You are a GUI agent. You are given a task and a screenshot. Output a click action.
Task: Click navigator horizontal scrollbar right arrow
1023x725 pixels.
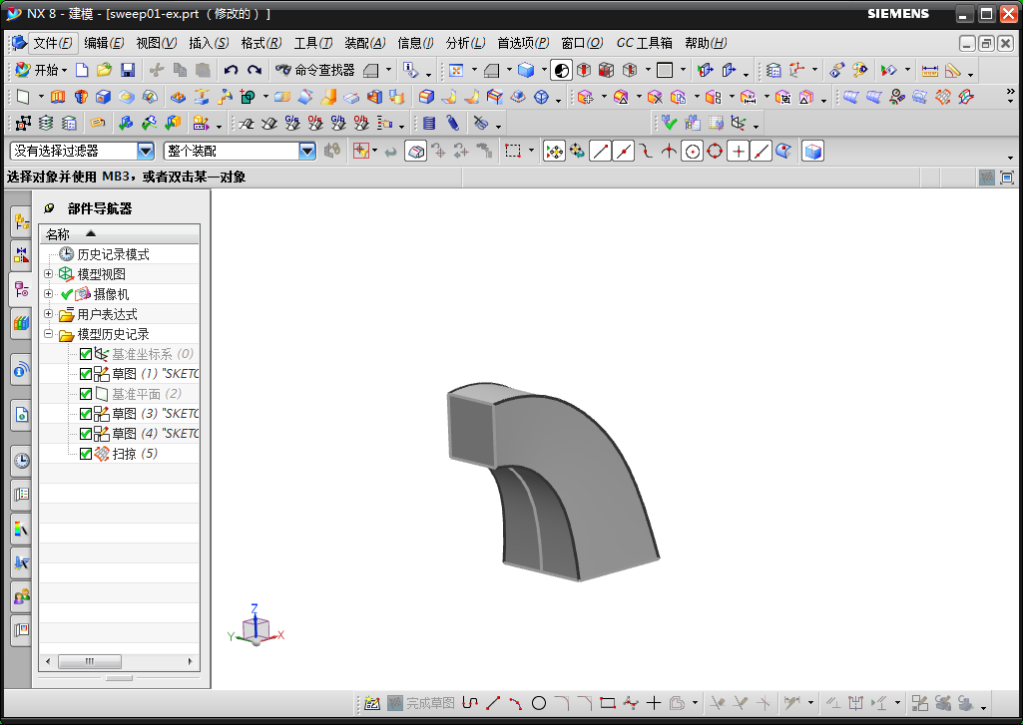pos(190,662)
